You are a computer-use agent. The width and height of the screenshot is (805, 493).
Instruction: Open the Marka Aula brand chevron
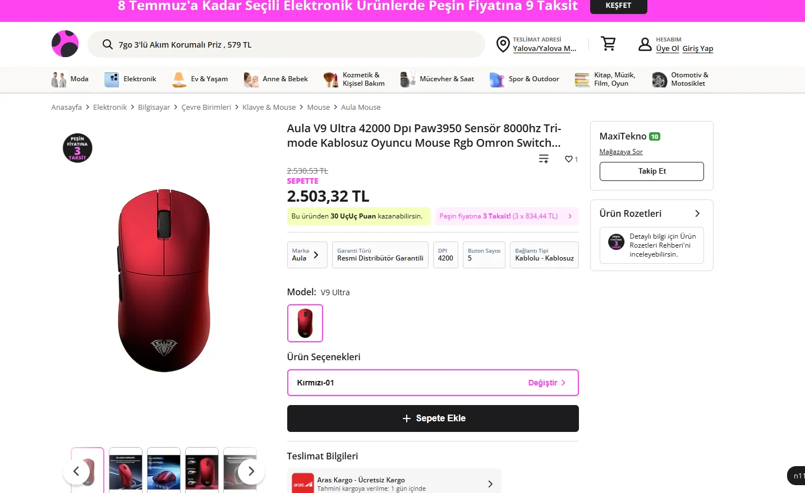316,255
